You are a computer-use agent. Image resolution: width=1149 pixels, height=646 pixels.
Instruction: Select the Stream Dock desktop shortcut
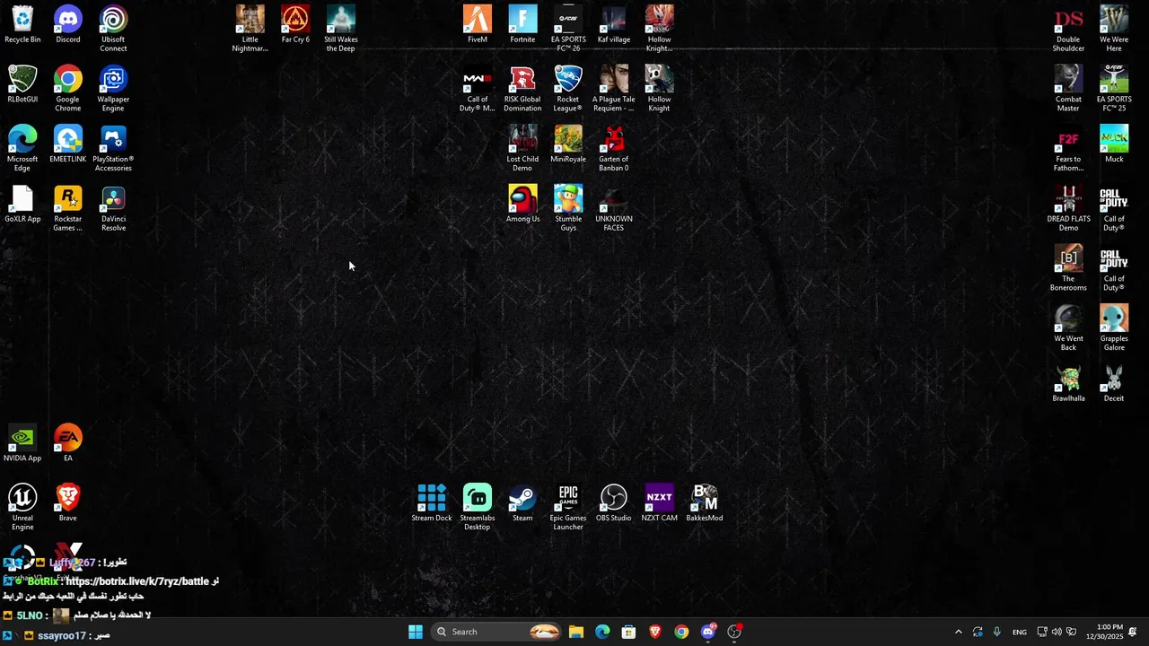pyautogui.click(x=432, y=503)
